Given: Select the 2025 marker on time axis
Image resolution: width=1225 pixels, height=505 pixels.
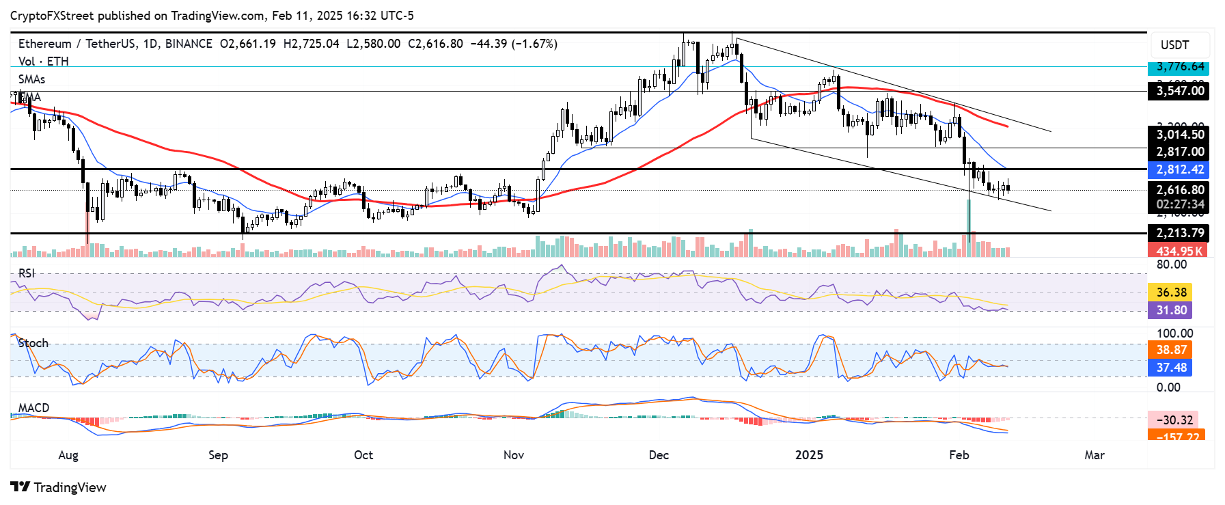Looking at the screenshot, I should point(810,455).
